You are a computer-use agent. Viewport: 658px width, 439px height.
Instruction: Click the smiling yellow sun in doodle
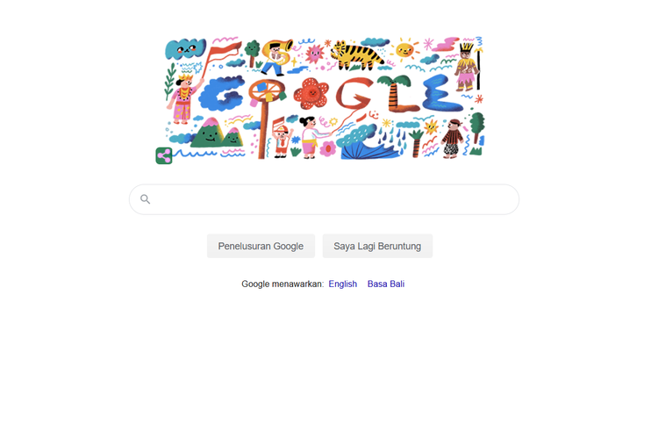[404, 50]
